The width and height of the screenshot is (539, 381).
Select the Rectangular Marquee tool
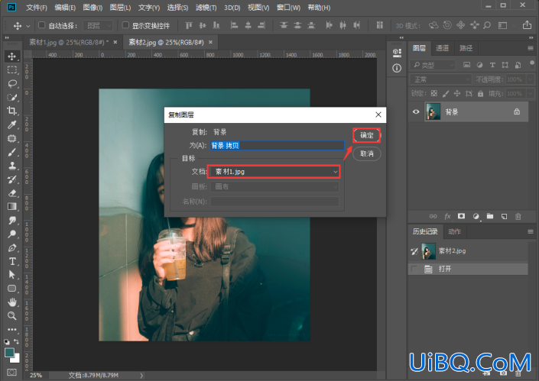point(12,70)
